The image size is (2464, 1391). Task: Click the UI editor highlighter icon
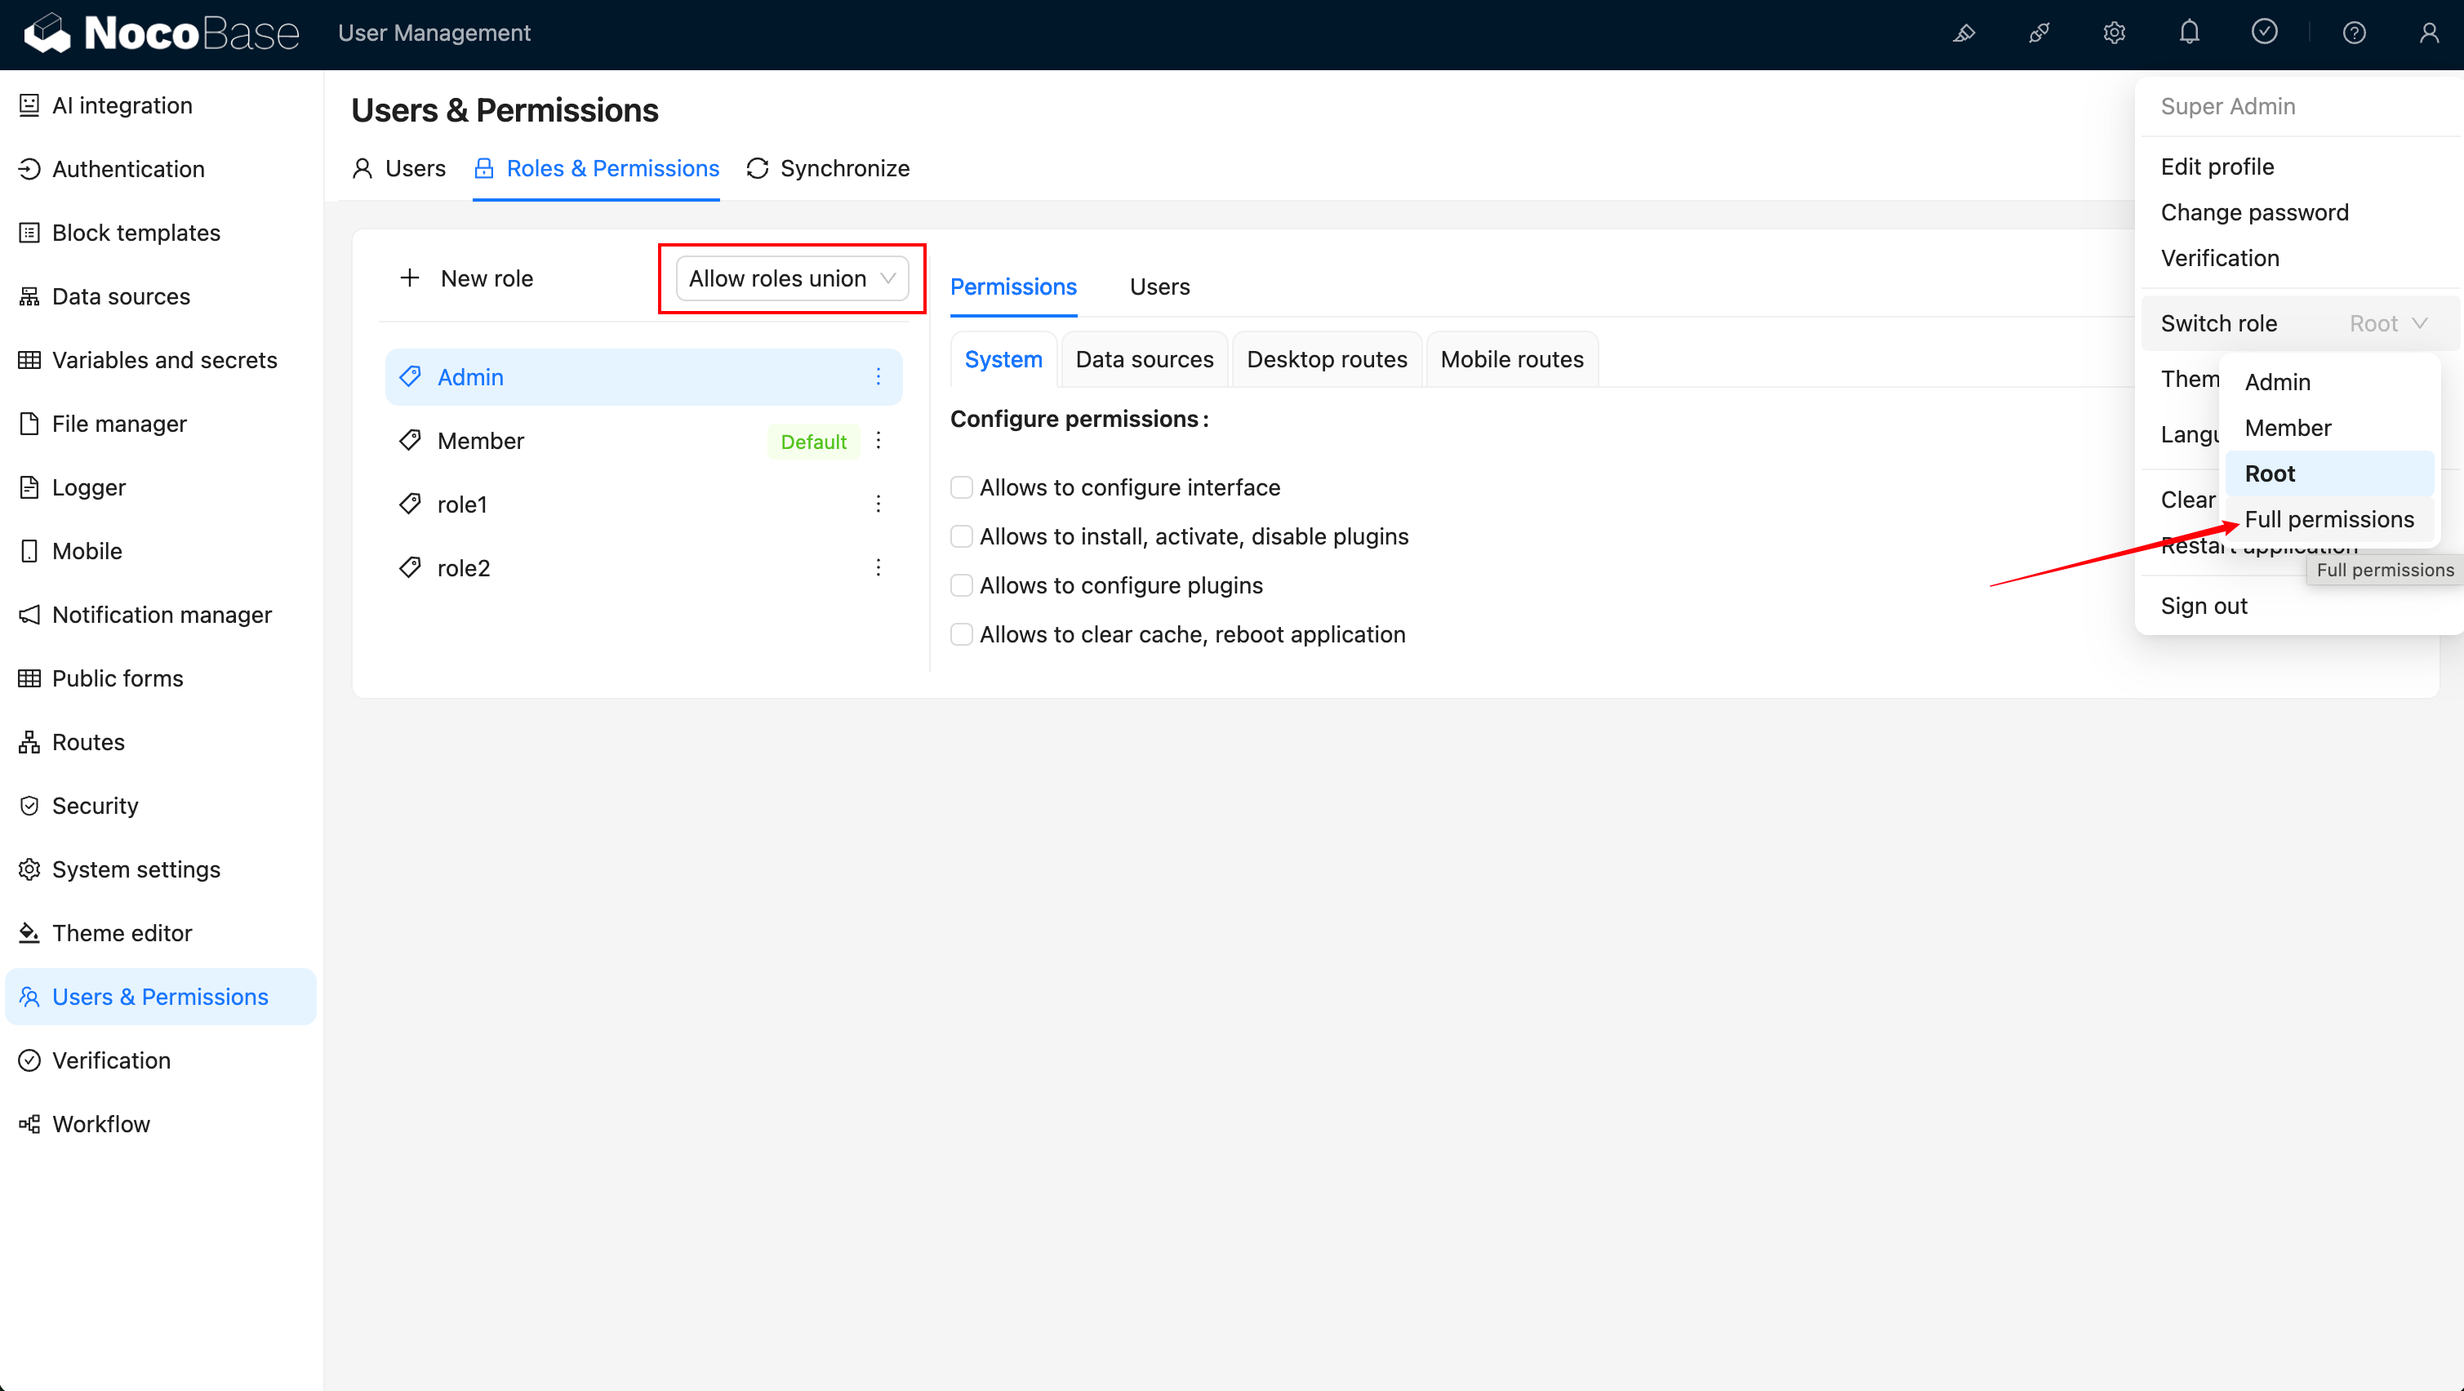pyautogui.click(x=1964, y=33)
